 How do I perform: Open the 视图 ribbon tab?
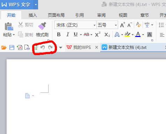(x=123, y=15)
